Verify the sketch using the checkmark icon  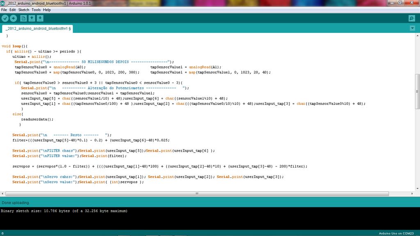(x=5, y=18)
